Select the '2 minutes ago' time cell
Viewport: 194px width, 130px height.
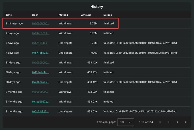pos(14,23)
